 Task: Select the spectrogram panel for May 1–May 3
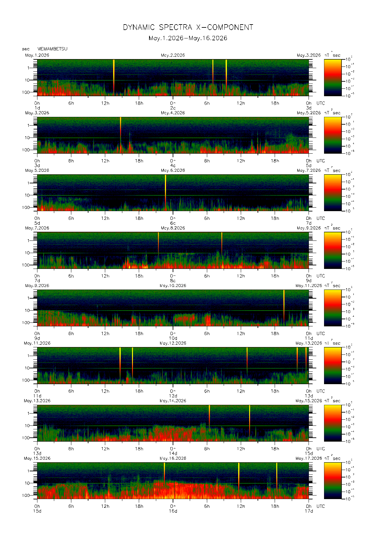(x=173, y=77)
